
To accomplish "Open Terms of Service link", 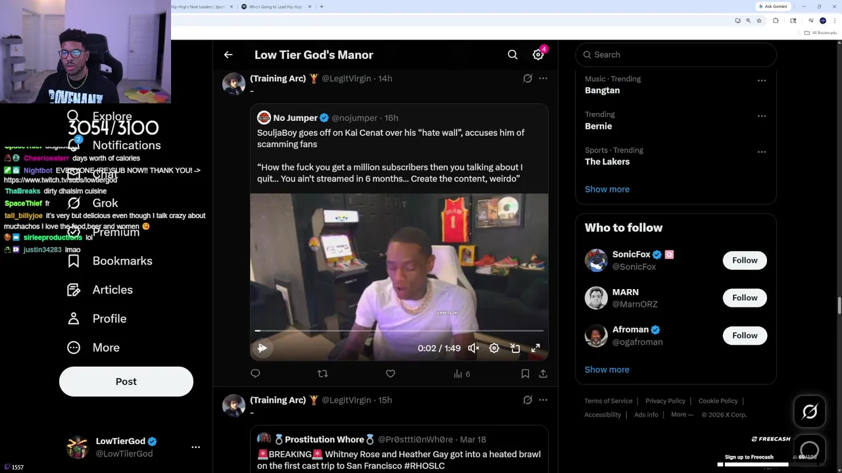I will [x=608, y=401].
